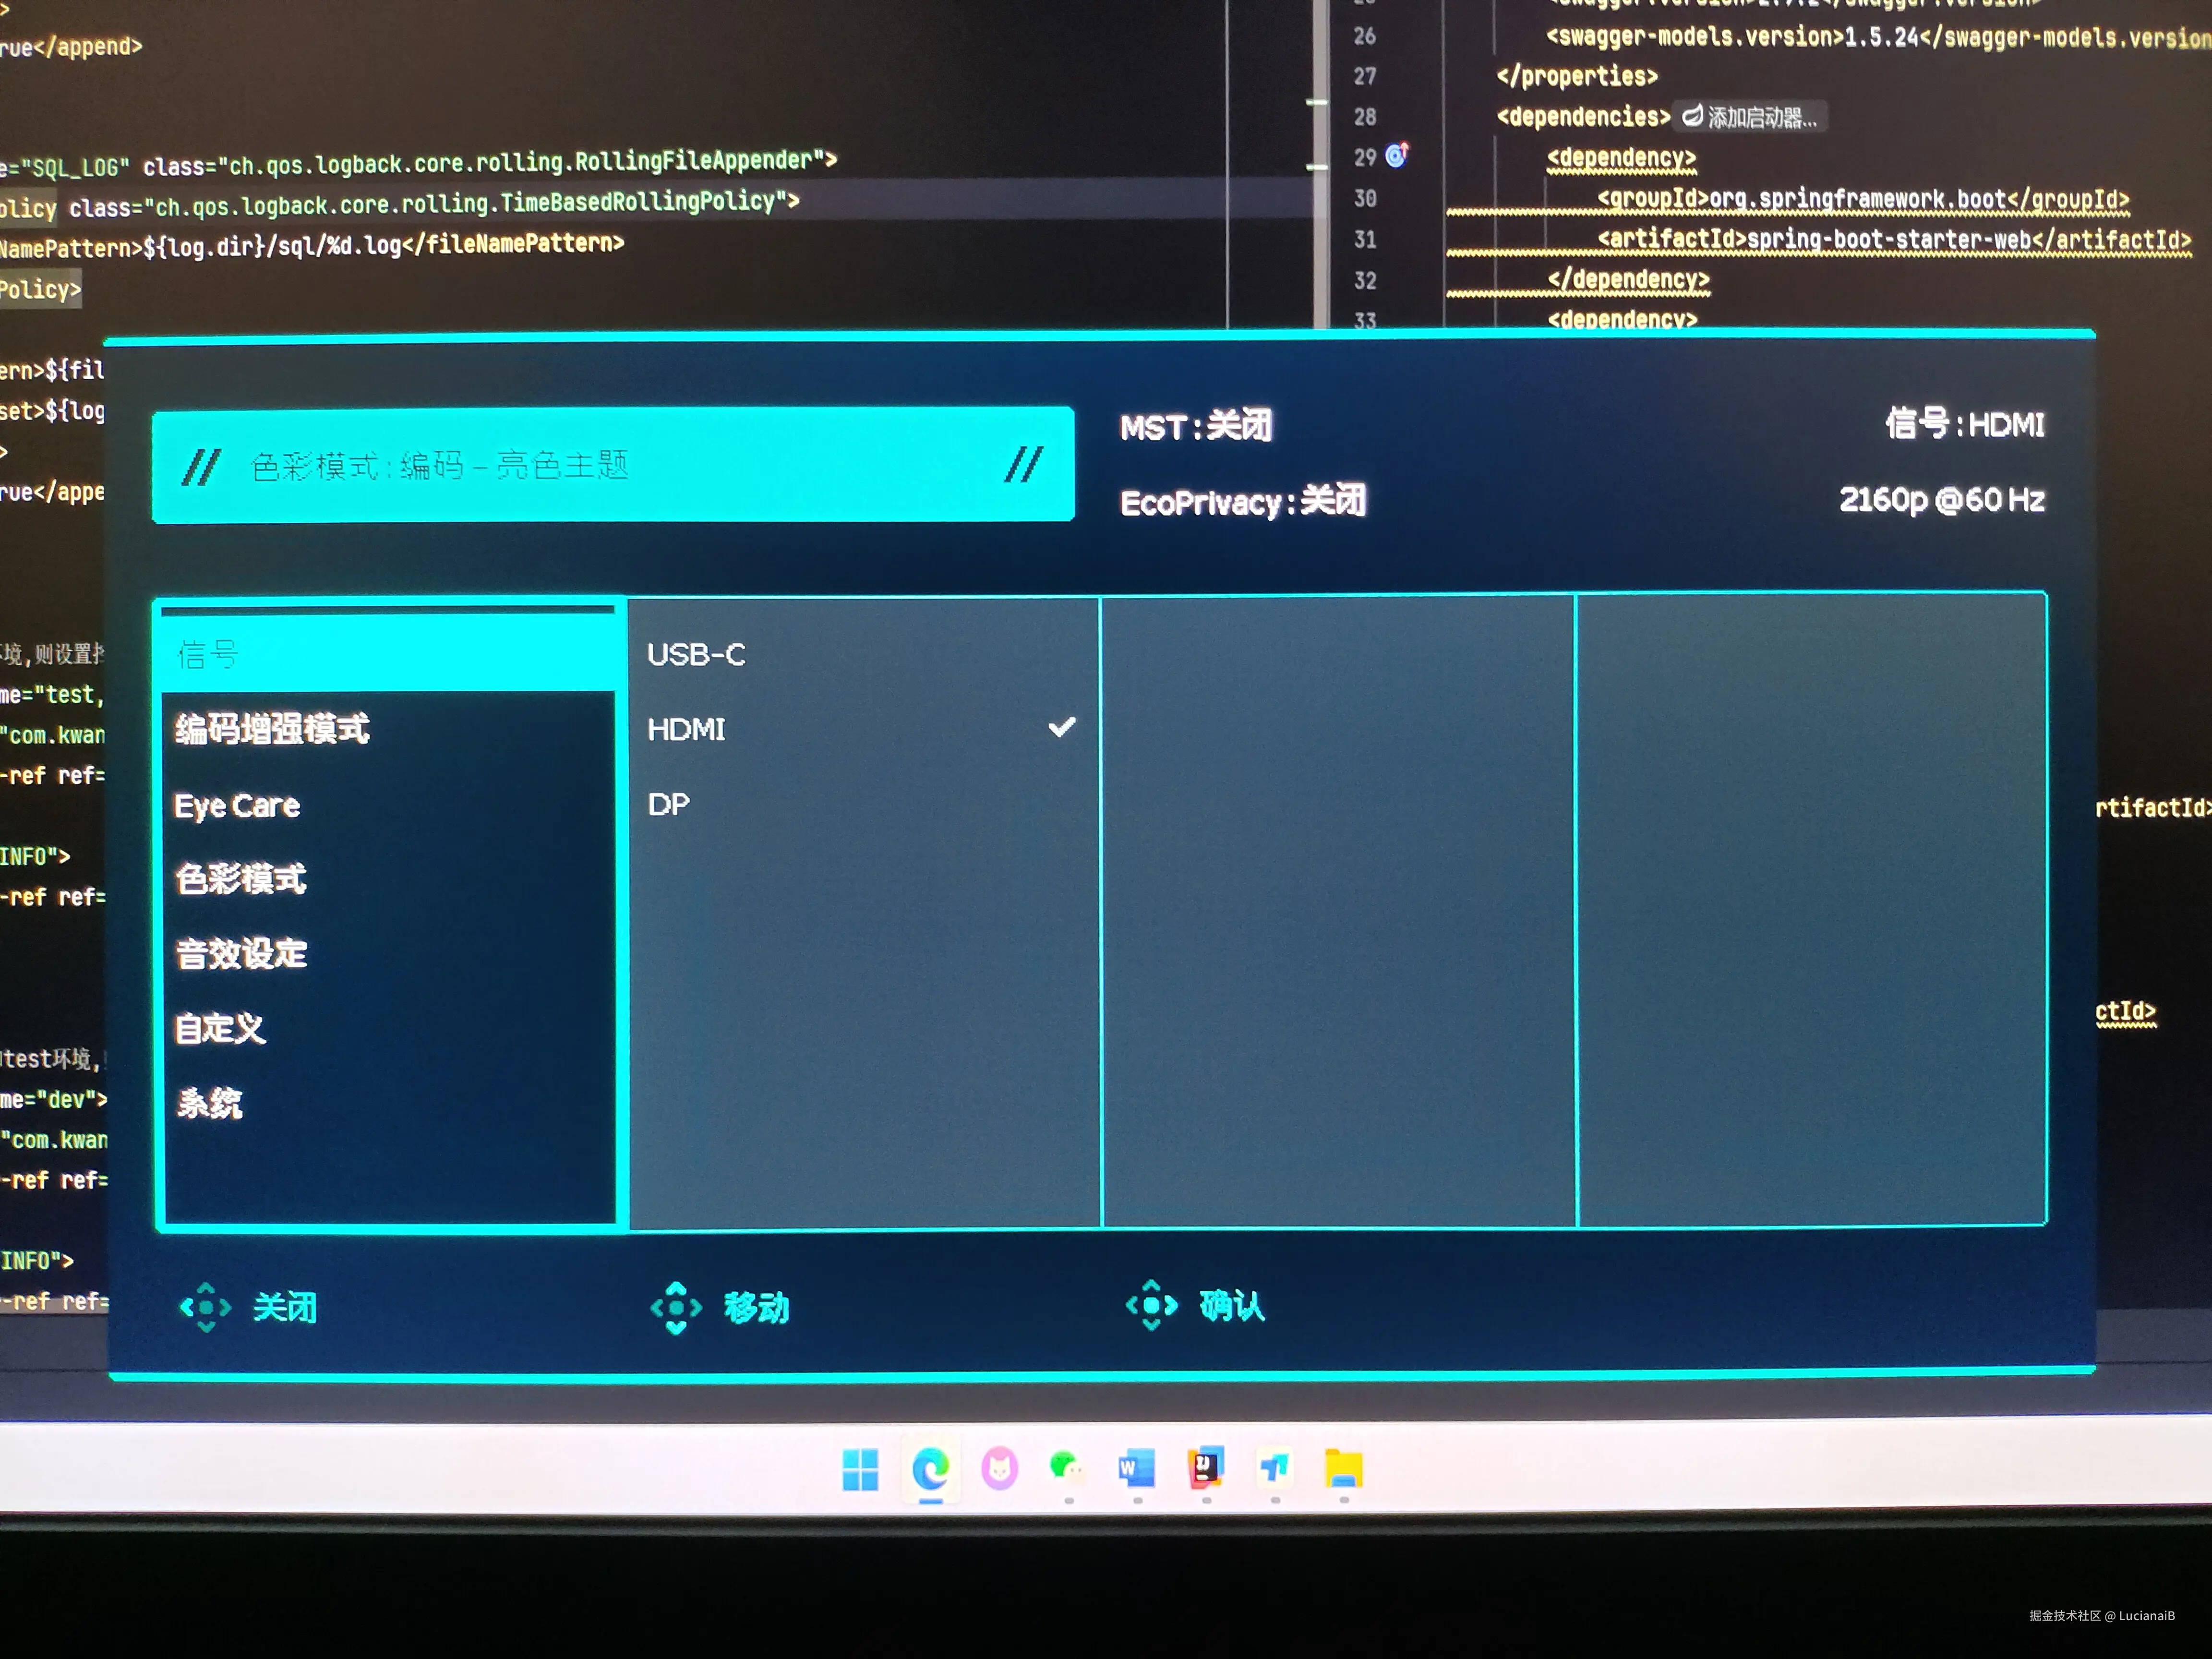Open the Eye Care menu item
The width and height of the screenshot is (2212, 1659).
pyautogui.click(x=237, y=805)
